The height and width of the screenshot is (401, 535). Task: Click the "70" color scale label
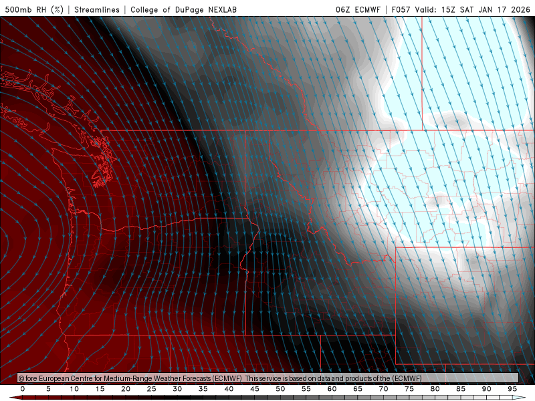tap(383, 389)
